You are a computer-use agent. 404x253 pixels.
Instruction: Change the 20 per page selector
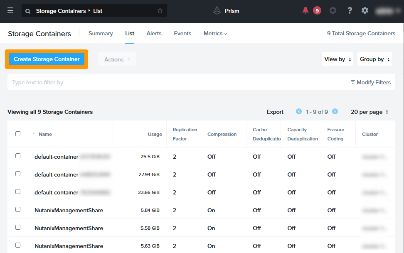tap(370, 112)
